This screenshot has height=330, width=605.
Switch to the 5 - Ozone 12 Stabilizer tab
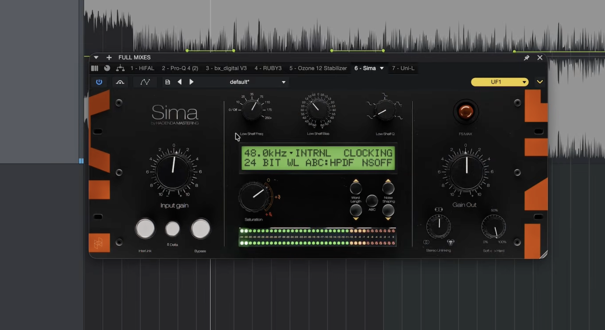[318, 68]
